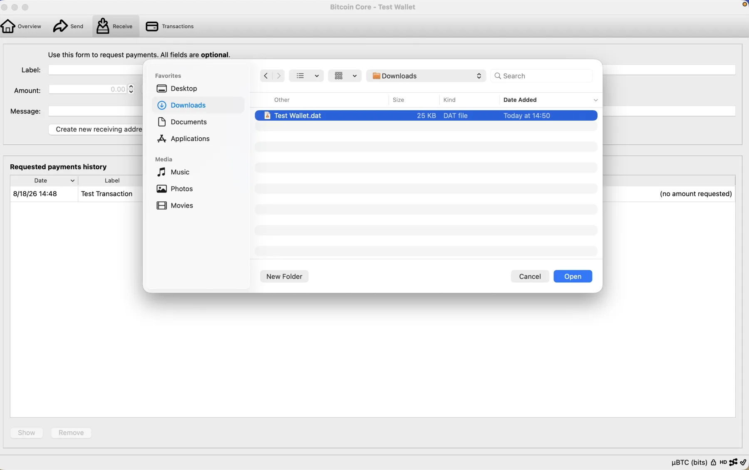Click the Message input field
This screenshot has height=470, width=749.
[x=392, y=111]
